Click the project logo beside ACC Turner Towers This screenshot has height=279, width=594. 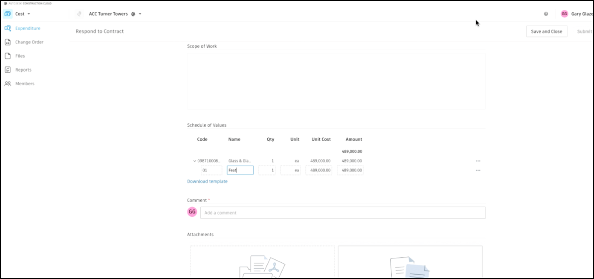pyautogui.click(x=79, y=14)
